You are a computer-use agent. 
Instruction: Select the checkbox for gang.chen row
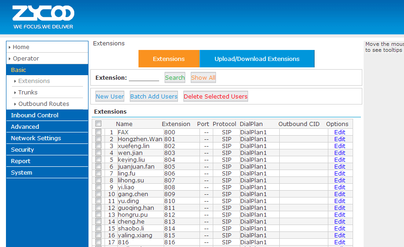point(98,194)
